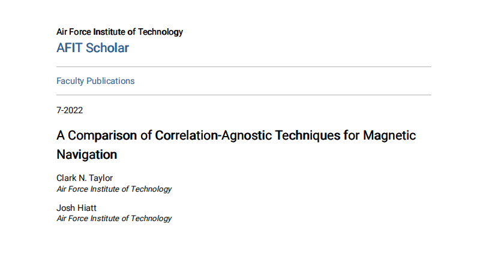Click the italic affiliation under Josh Hiatt
This screenshot has width=486, height=269.
coord(114,219)
